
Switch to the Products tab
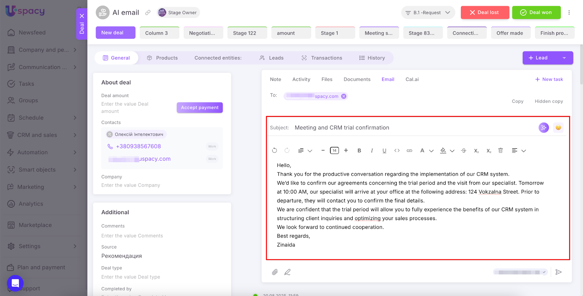[163, 58]
